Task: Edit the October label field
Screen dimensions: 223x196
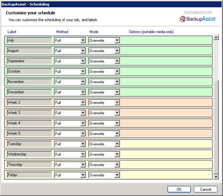Action: [x=29, y=71]
